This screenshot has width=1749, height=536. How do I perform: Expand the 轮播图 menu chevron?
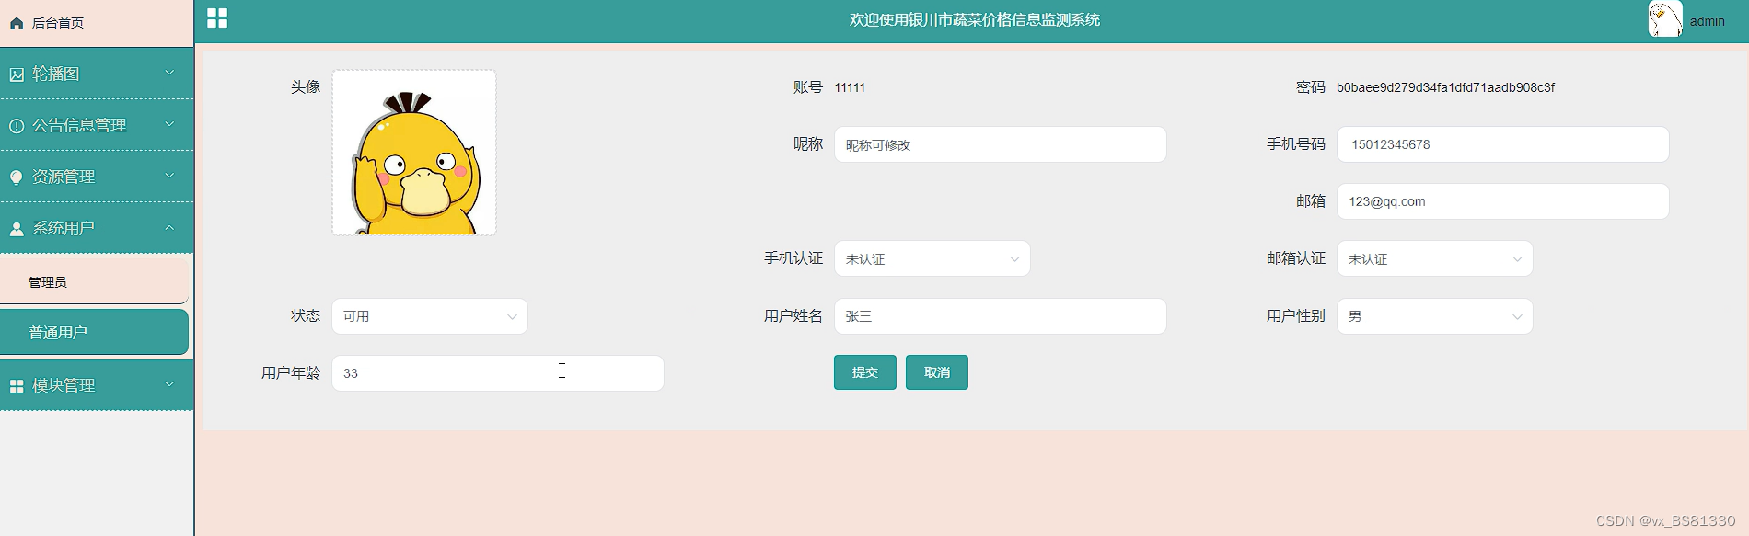[x=169, y=73]
